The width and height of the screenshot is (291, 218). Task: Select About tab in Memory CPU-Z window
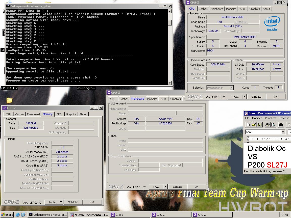pyautogui.click(x=83, y=114)
